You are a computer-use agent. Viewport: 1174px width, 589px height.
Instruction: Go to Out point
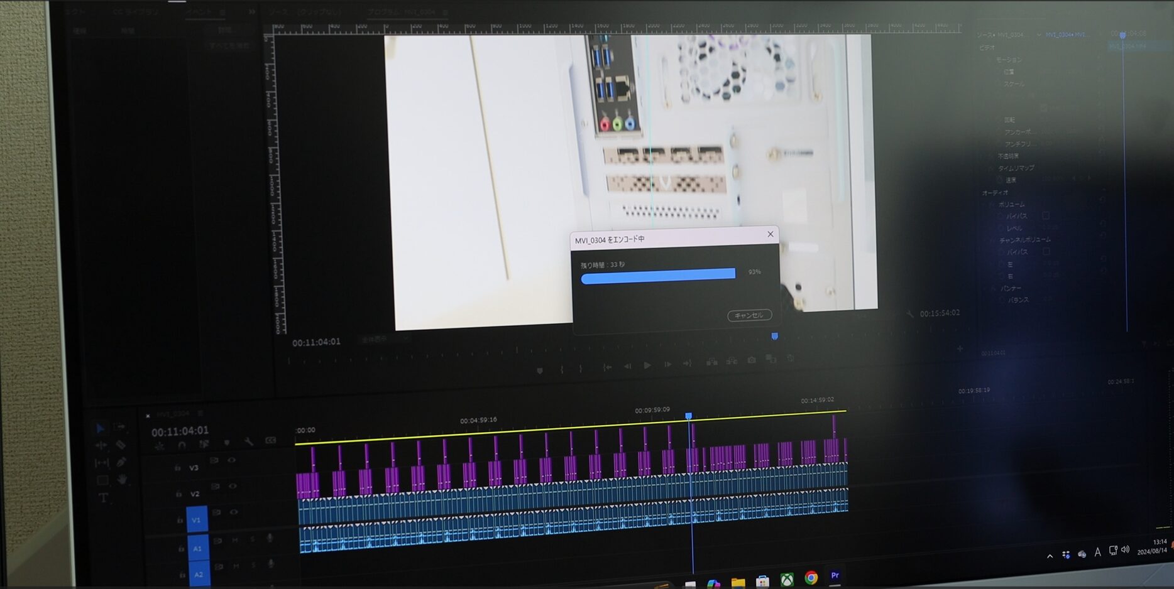688,363
